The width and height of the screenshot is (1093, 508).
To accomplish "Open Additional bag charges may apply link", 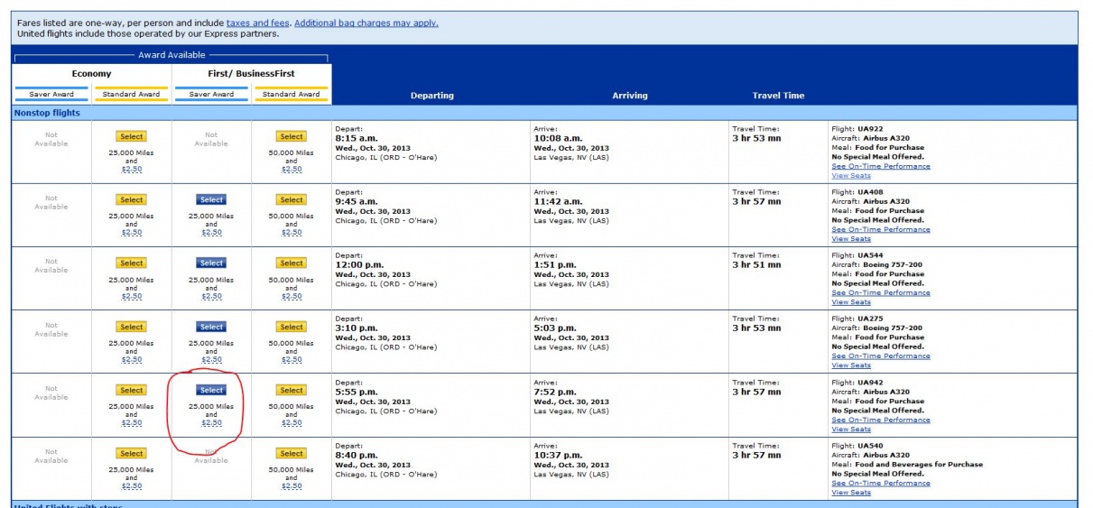I will click(x=366, y=23).
